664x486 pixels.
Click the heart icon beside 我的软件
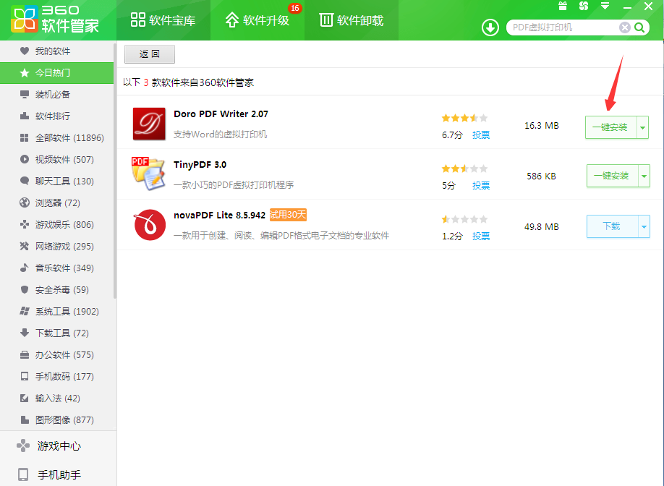(x=25, y=51)
